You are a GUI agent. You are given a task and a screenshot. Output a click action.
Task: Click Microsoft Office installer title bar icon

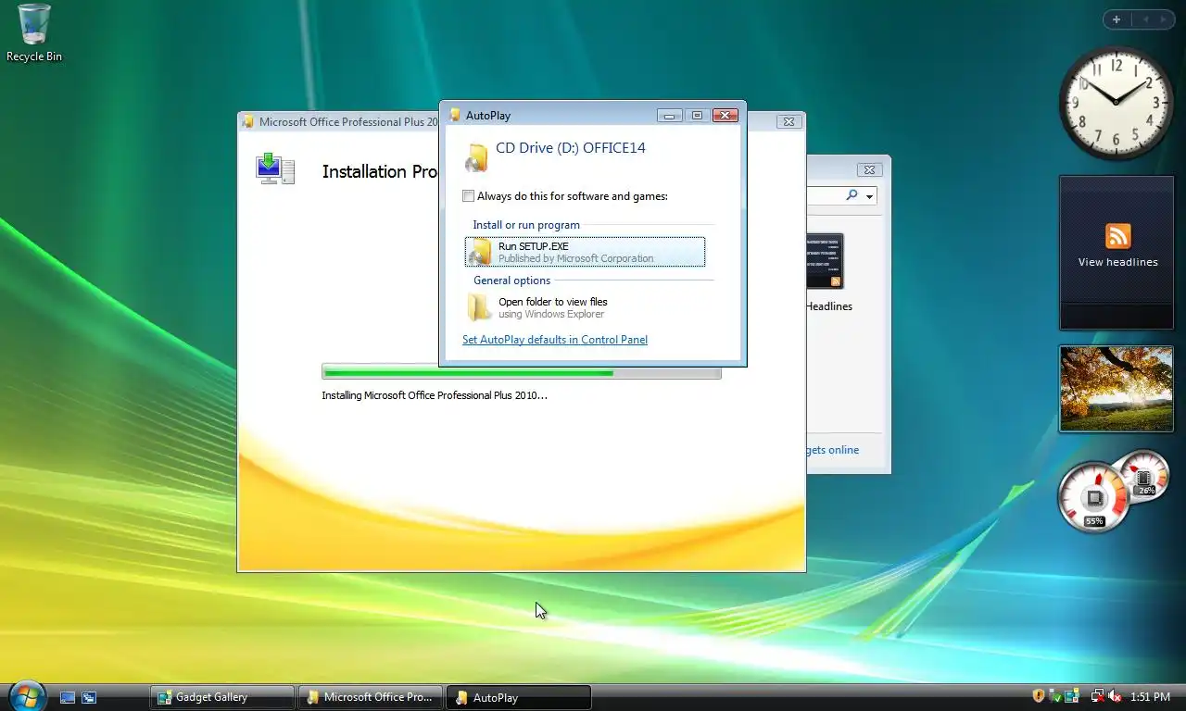coord(247,121)
